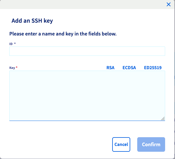The height and width of the screenshot is (159, 175).
Task: Click the Add an SSH key heading
Action: (x=32, y=21)
